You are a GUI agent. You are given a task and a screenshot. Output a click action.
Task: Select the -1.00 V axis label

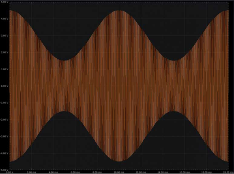[4, 103]
